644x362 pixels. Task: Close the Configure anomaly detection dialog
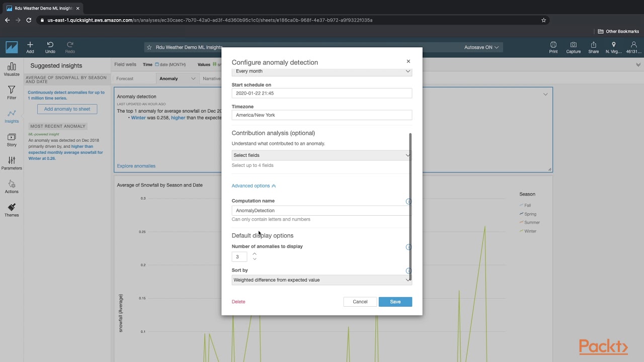click(408, 61)
